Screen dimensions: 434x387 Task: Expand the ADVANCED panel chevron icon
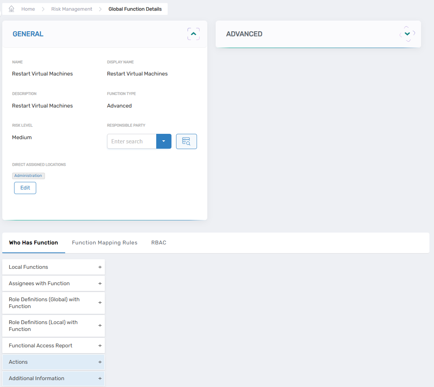tap(407, 34)
